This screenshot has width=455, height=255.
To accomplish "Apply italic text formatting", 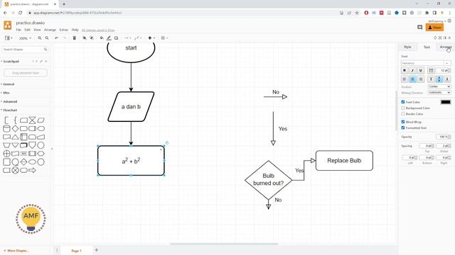I will [x=412, y=70].
